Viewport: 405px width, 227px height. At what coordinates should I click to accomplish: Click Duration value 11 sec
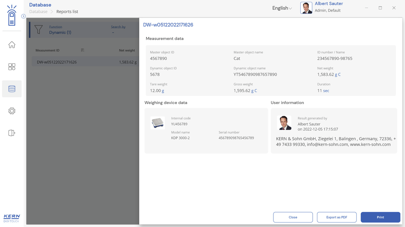pos(323,90)
